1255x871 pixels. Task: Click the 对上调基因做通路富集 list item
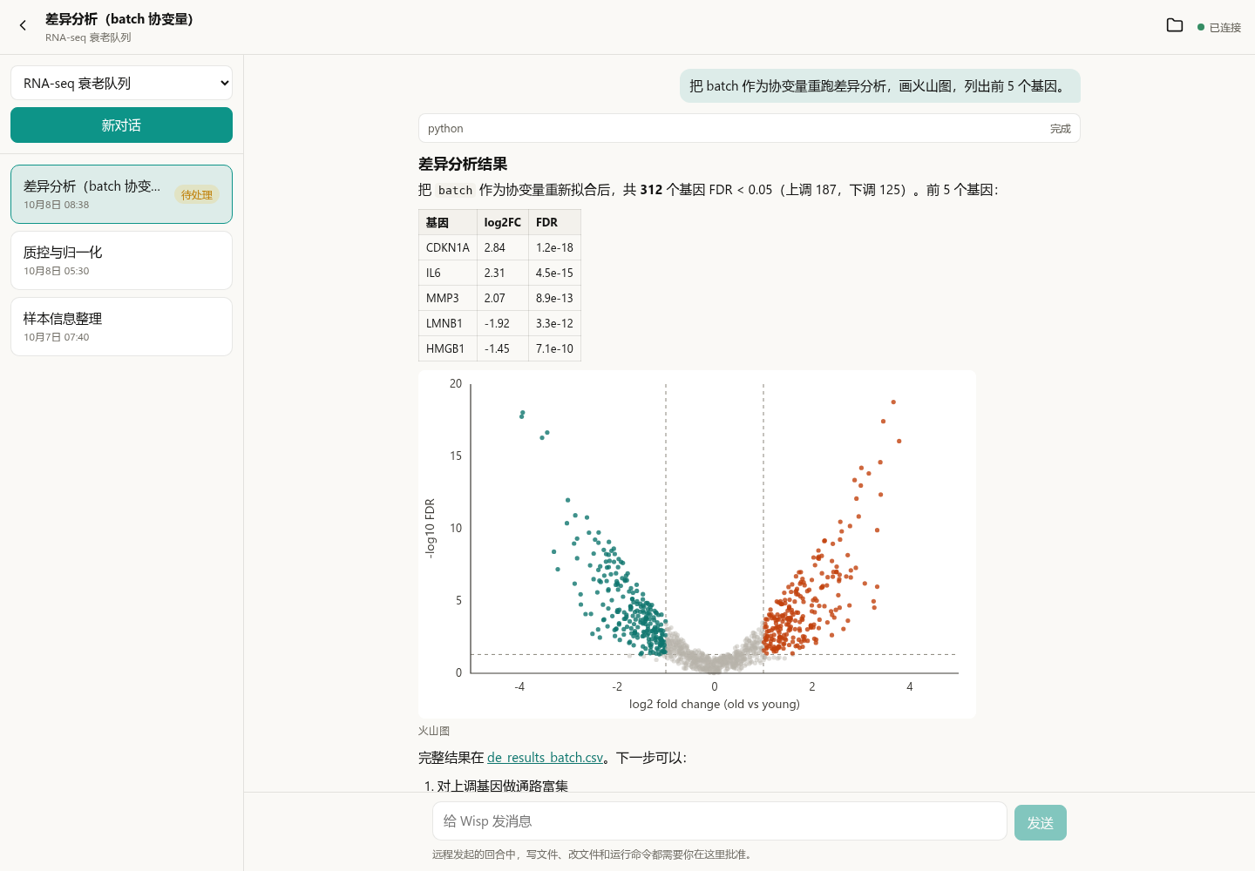point(502,786)
